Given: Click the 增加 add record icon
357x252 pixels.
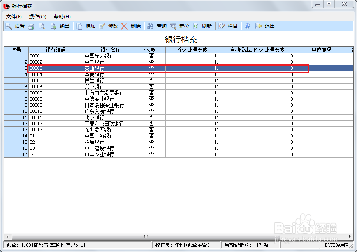Looking at the screenshot, I should click(79, 26).
